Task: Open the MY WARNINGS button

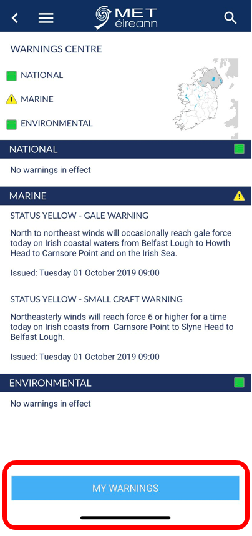Action: pyautogui.click(x=125, y=488)
